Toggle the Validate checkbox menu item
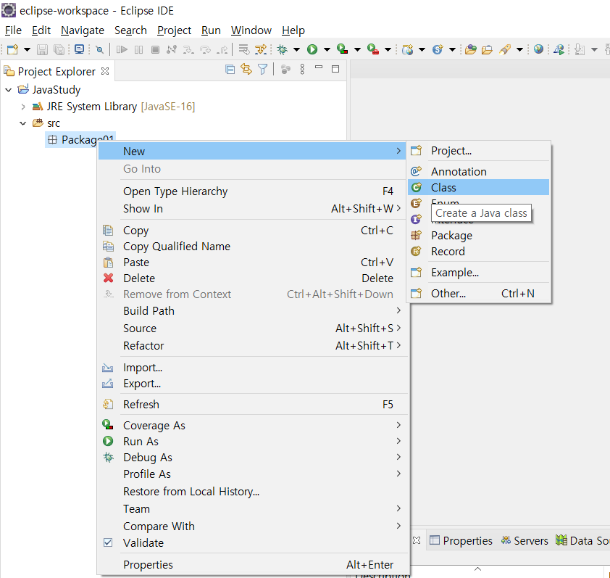 (x=253, y=542)
